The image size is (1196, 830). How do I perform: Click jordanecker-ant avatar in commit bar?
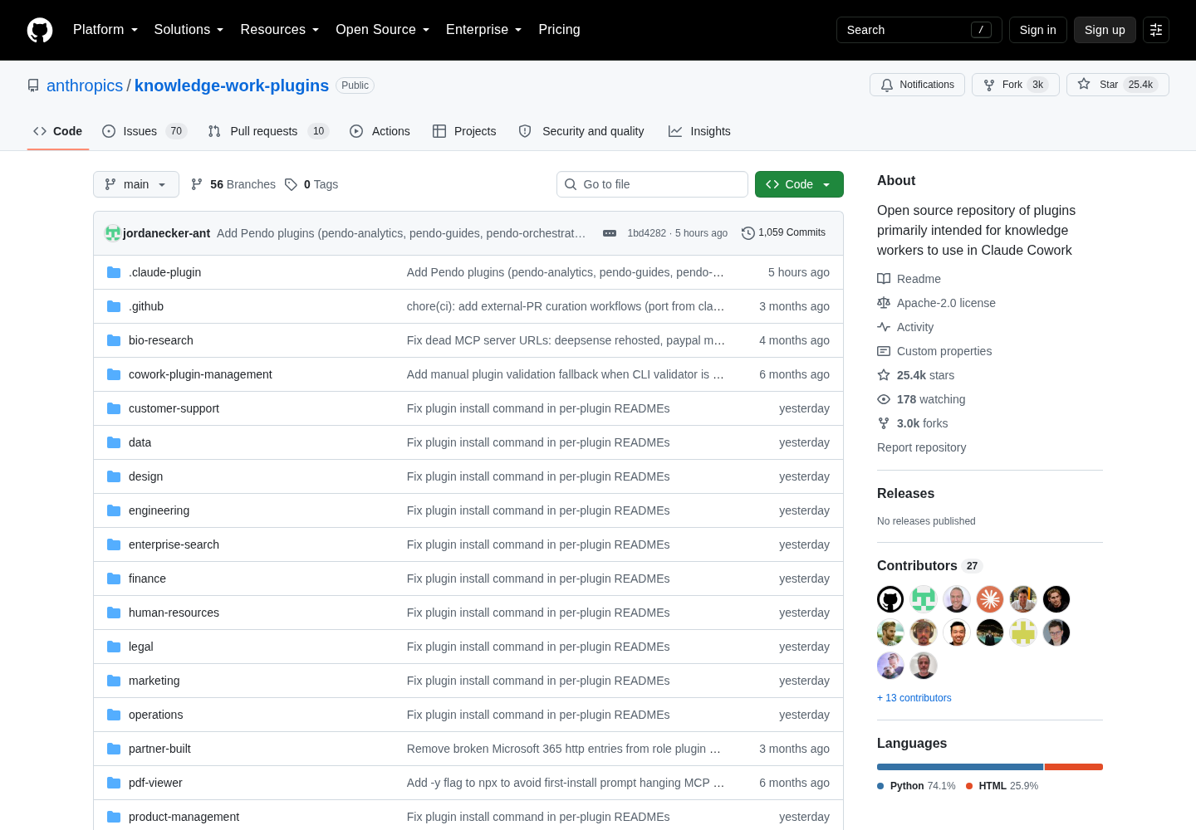pyautogui.click(x=113, y=233)
